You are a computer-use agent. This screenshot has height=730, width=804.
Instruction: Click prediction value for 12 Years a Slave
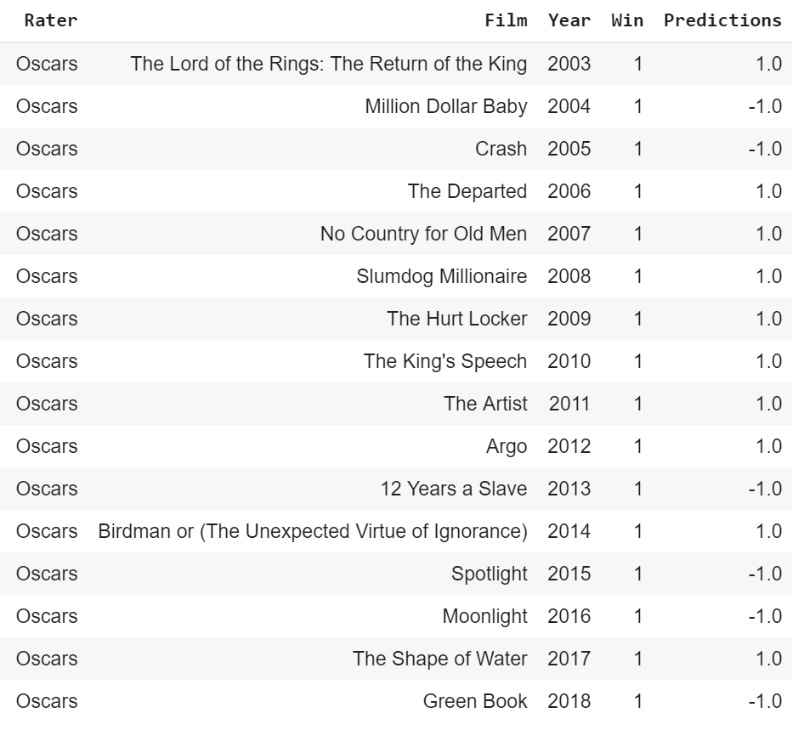[765, 489]
